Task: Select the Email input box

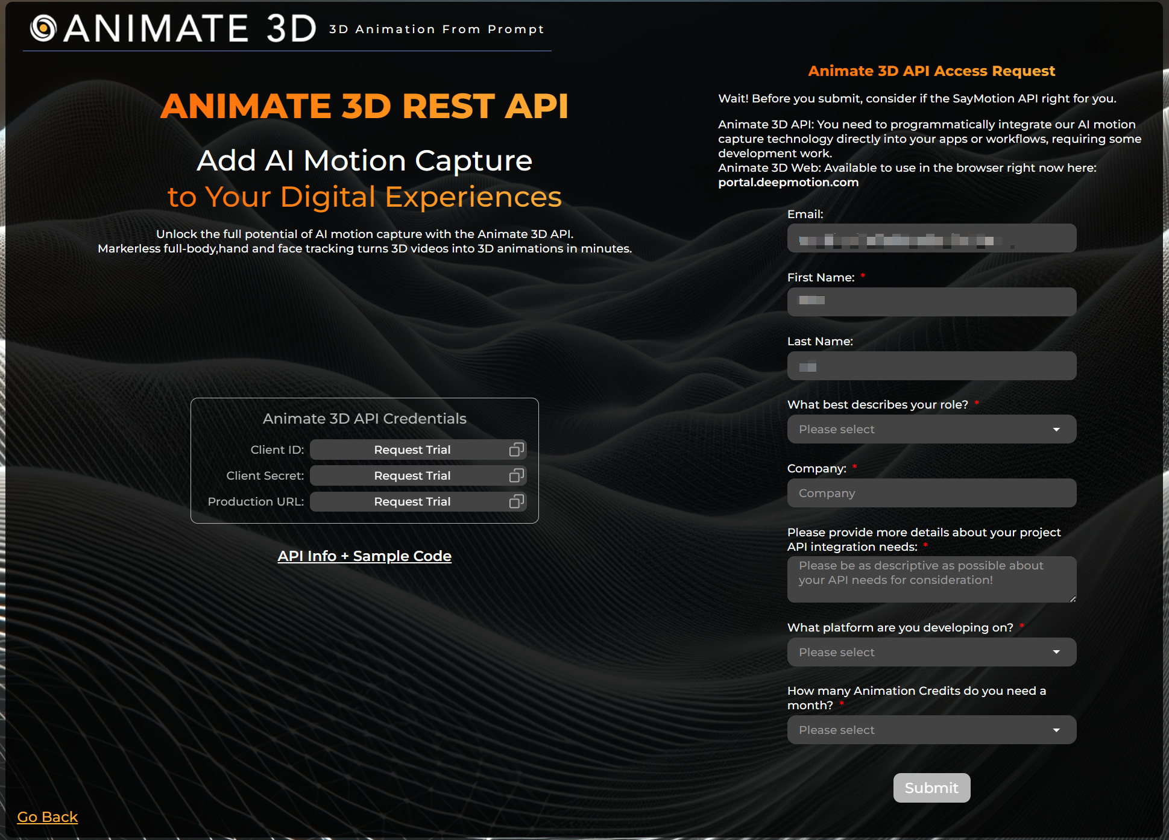Action: [x=931, y=239]
